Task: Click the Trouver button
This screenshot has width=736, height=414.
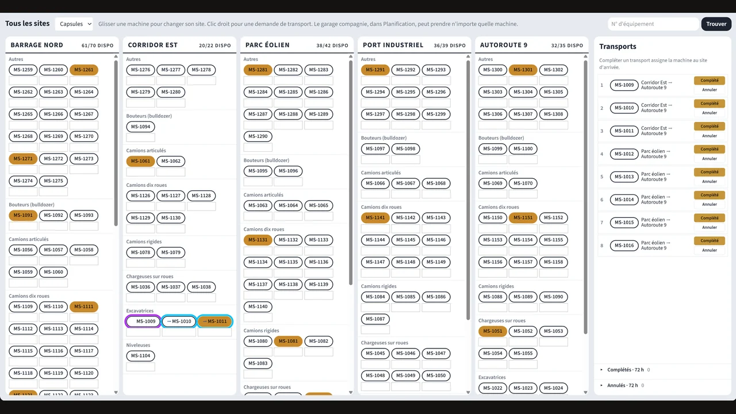Action: point(716,24)
